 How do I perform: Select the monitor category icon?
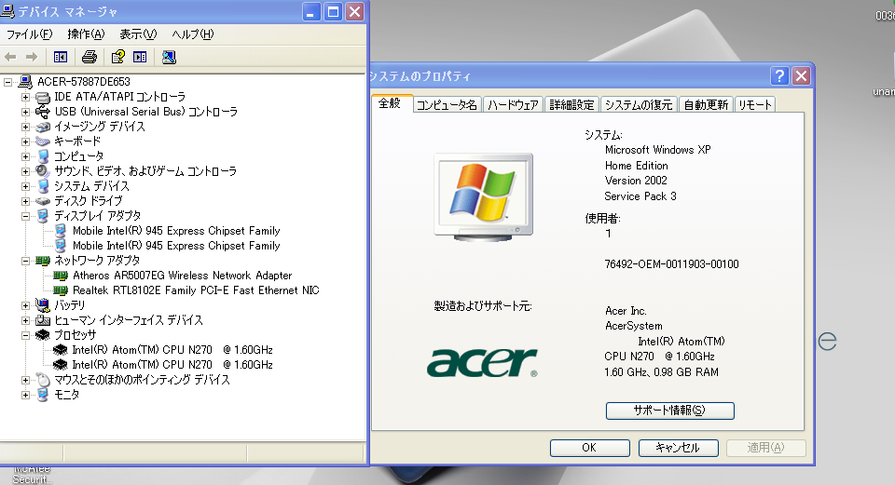pos(43,395)
